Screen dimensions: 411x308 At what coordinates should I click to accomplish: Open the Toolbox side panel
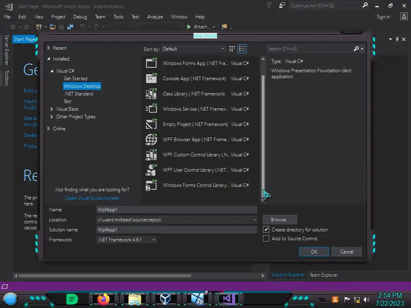[6, 78]
